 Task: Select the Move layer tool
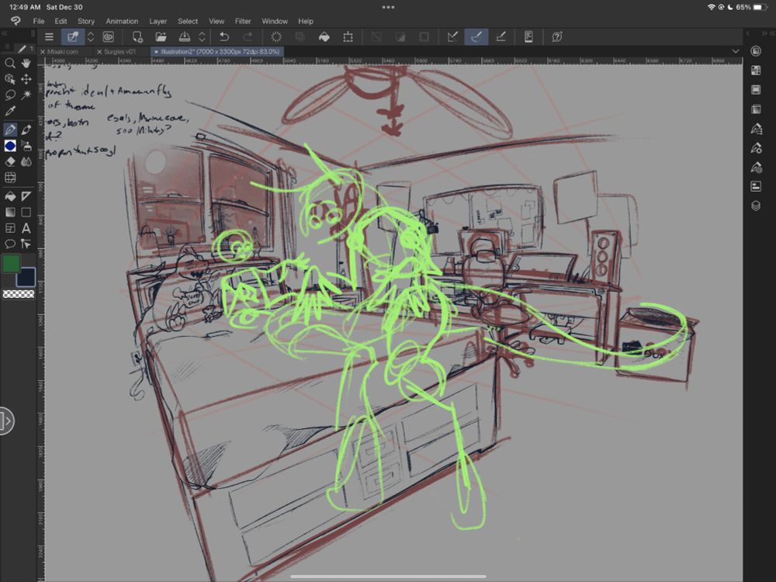coord(26,79)
